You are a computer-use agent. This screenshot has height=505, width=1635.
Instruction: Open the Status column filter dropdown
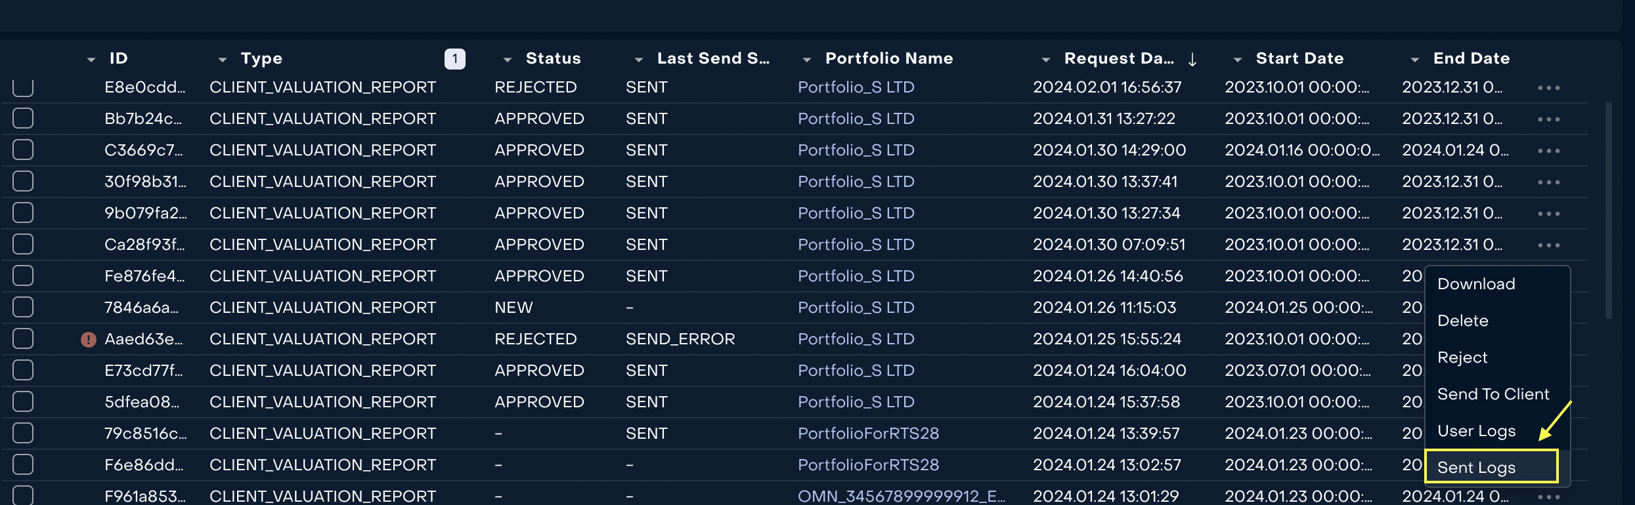tap(507, 59)
